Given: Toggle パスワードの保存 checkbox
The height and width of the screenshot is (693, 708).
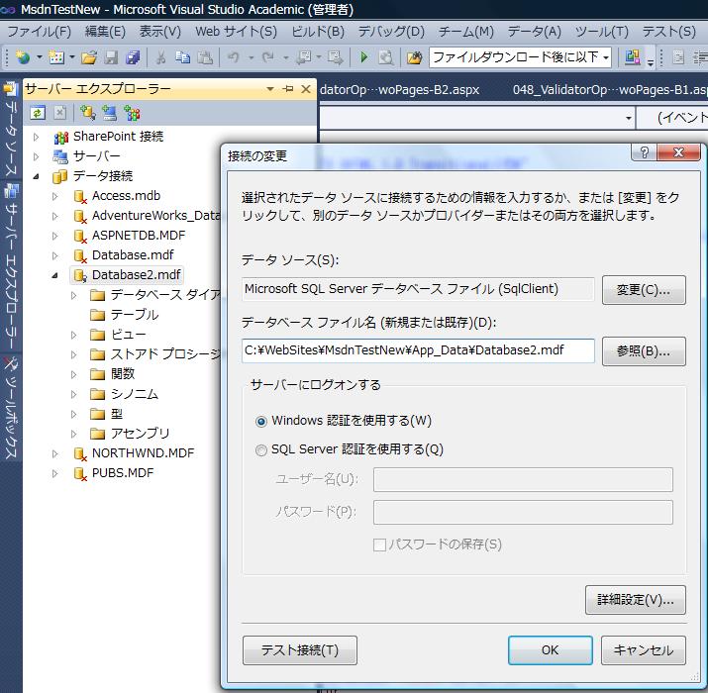Looking at the screenshot, I should pos(379,544).
